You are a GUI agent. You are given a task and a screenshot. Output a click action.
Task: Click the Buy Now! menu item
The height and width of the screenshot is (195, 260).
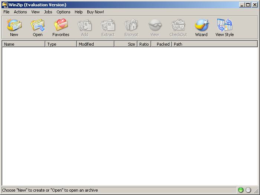click(x=95, y=12)
